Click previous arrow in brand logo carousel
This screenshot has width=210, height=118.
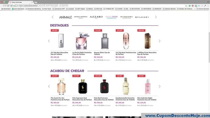pyautogui.click(x=53, y=17)
